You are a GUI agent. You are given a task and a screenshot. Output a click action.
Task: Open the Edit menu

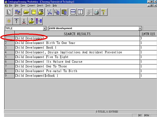[16, 5]
